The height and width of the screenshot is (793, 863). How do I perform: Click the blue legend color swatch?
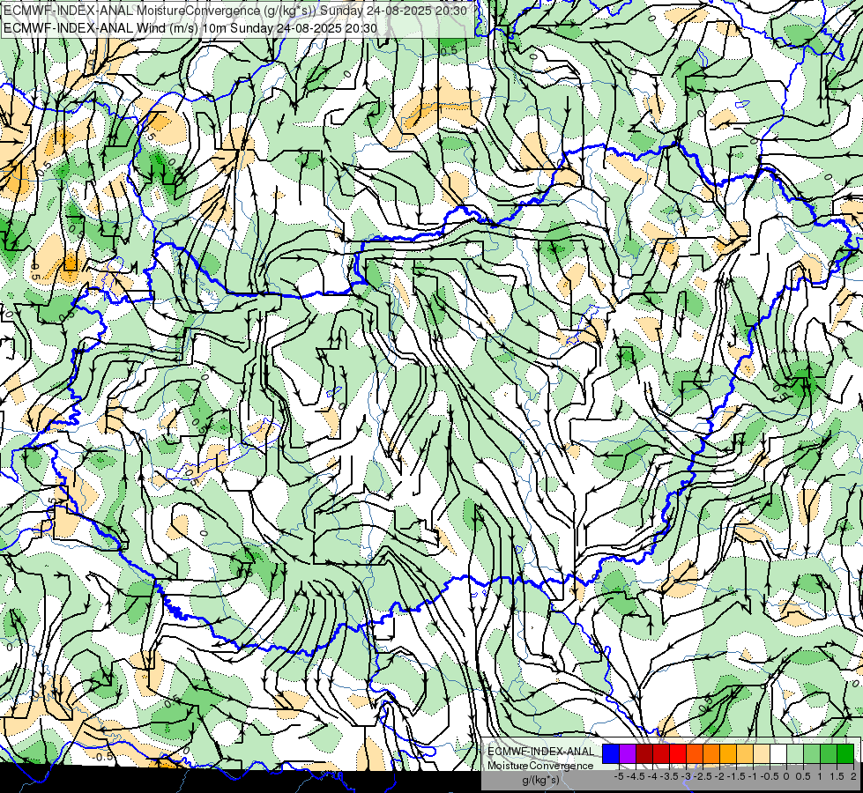pos(611,753)
